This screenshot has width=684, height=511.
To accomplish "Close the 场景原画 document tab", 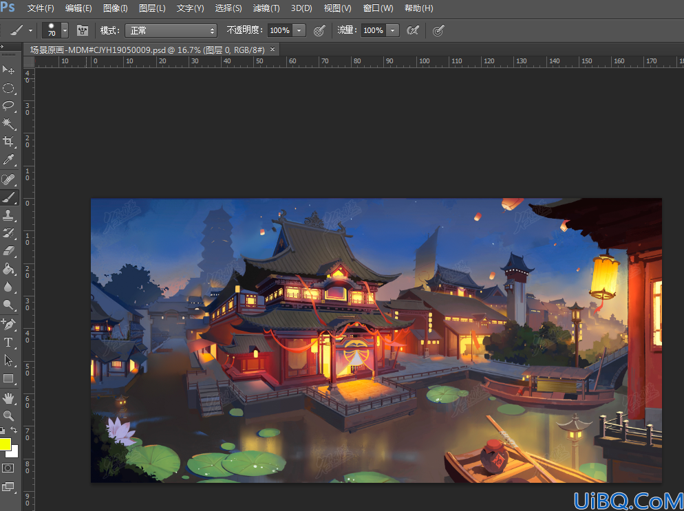I will tap(272, 49).
